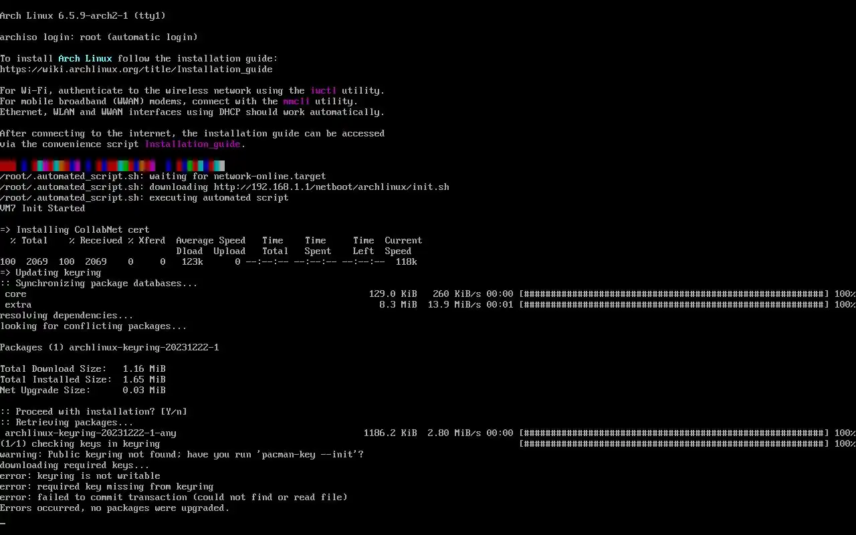This screenshot has width=856, height=535.
Task: Click the archlinux-keyring download progress bar
Action: pos(674,433)
